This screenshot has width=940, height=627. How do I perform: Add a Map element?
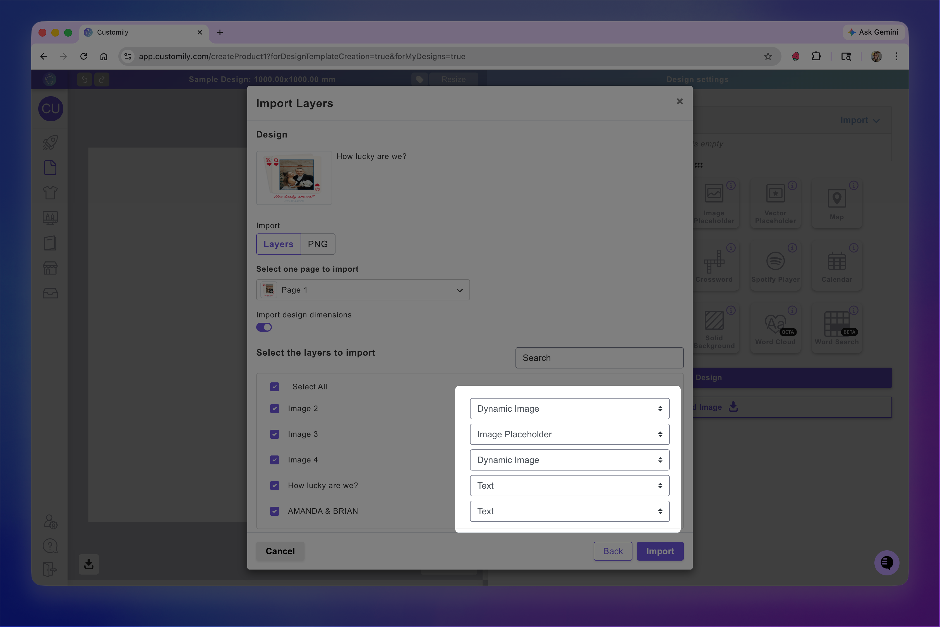[x=836, y=204]
